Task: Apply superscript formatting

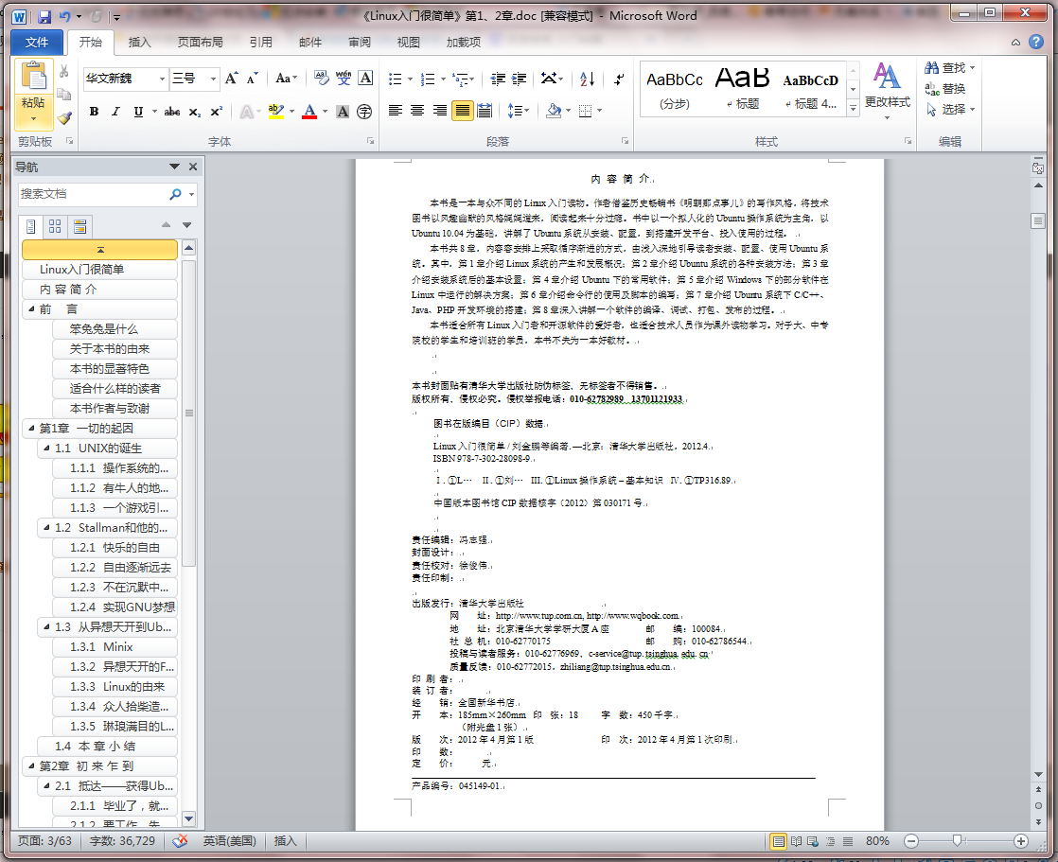Action: click(216, 112)
